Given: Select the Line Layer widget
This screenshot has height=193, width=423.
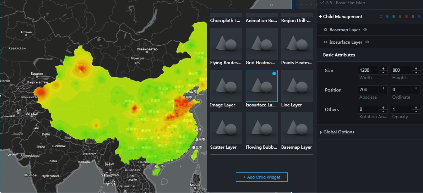Looking at the screenshot, I should click(297, 86).
